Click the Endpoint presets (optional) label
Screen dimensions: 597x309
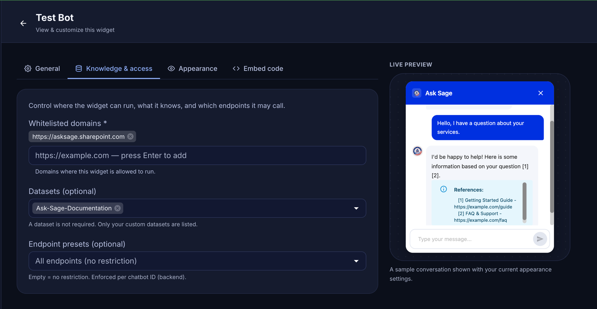(77, 244)
